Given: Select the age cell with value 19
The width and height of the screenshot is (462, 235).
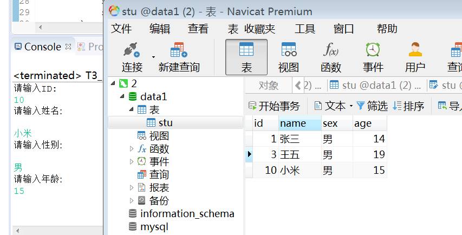Looking at the screenshot, I should pyautogui.click(x=370, y=154).
